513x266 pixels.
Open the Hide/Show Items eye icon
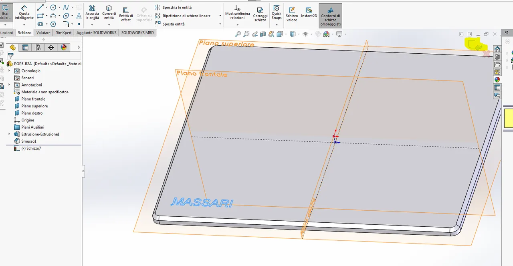coord(305,34)
